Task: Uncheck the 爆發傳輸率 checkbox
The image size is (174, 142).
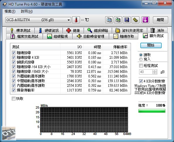Action: [13, 90]
